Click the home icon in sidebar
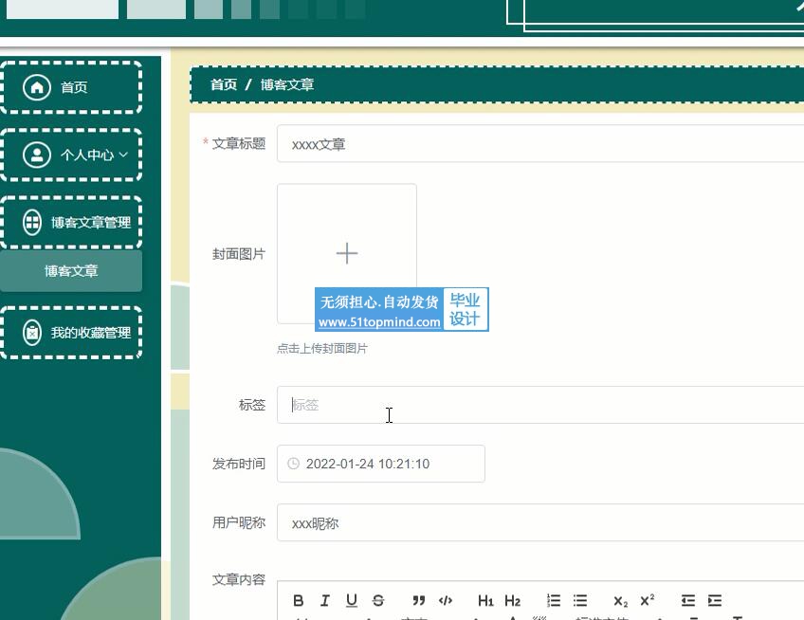The image size is (804, 620). 37,87
